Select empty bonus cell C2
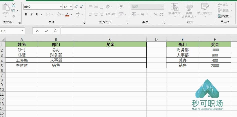The height and width of the screenshot is (117, 237). (x=110, y=50)
